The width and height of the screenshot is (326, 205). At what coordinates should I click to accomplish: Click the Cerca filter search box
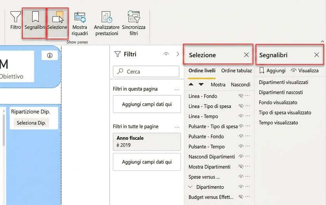146,71
